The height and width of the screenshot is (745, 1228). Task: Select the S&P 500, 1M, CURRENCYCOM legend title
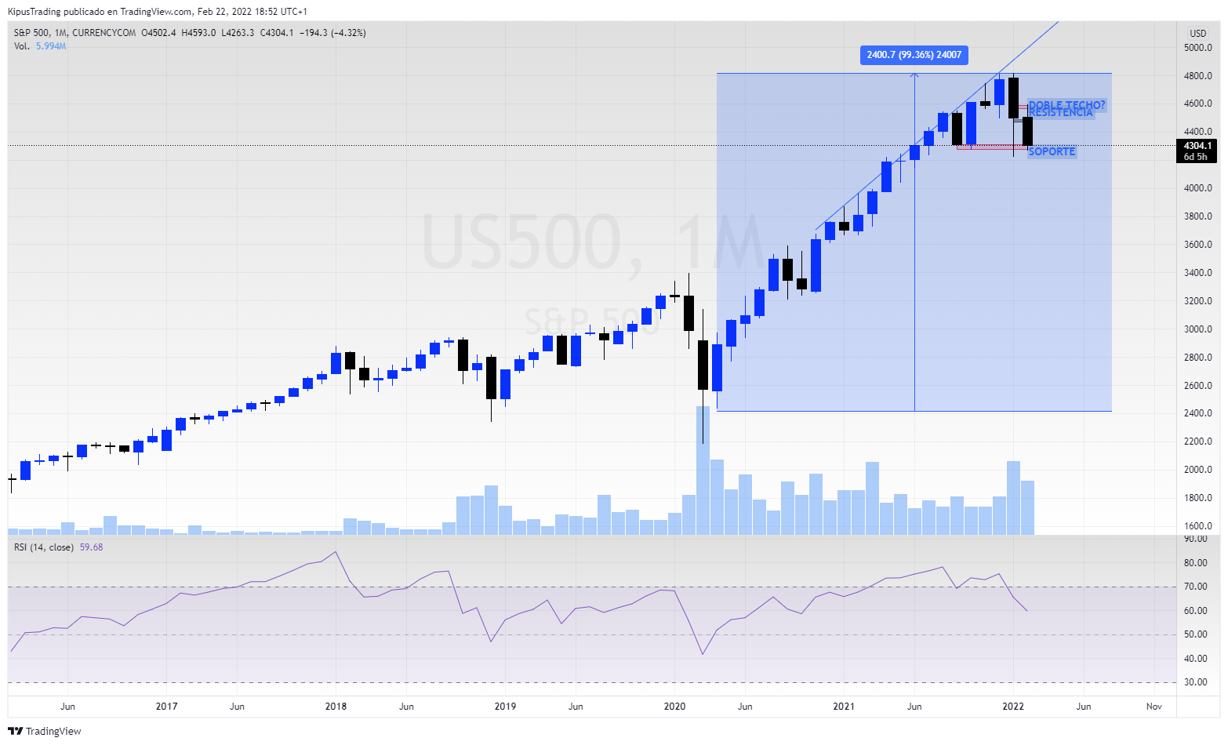[74, 33]
